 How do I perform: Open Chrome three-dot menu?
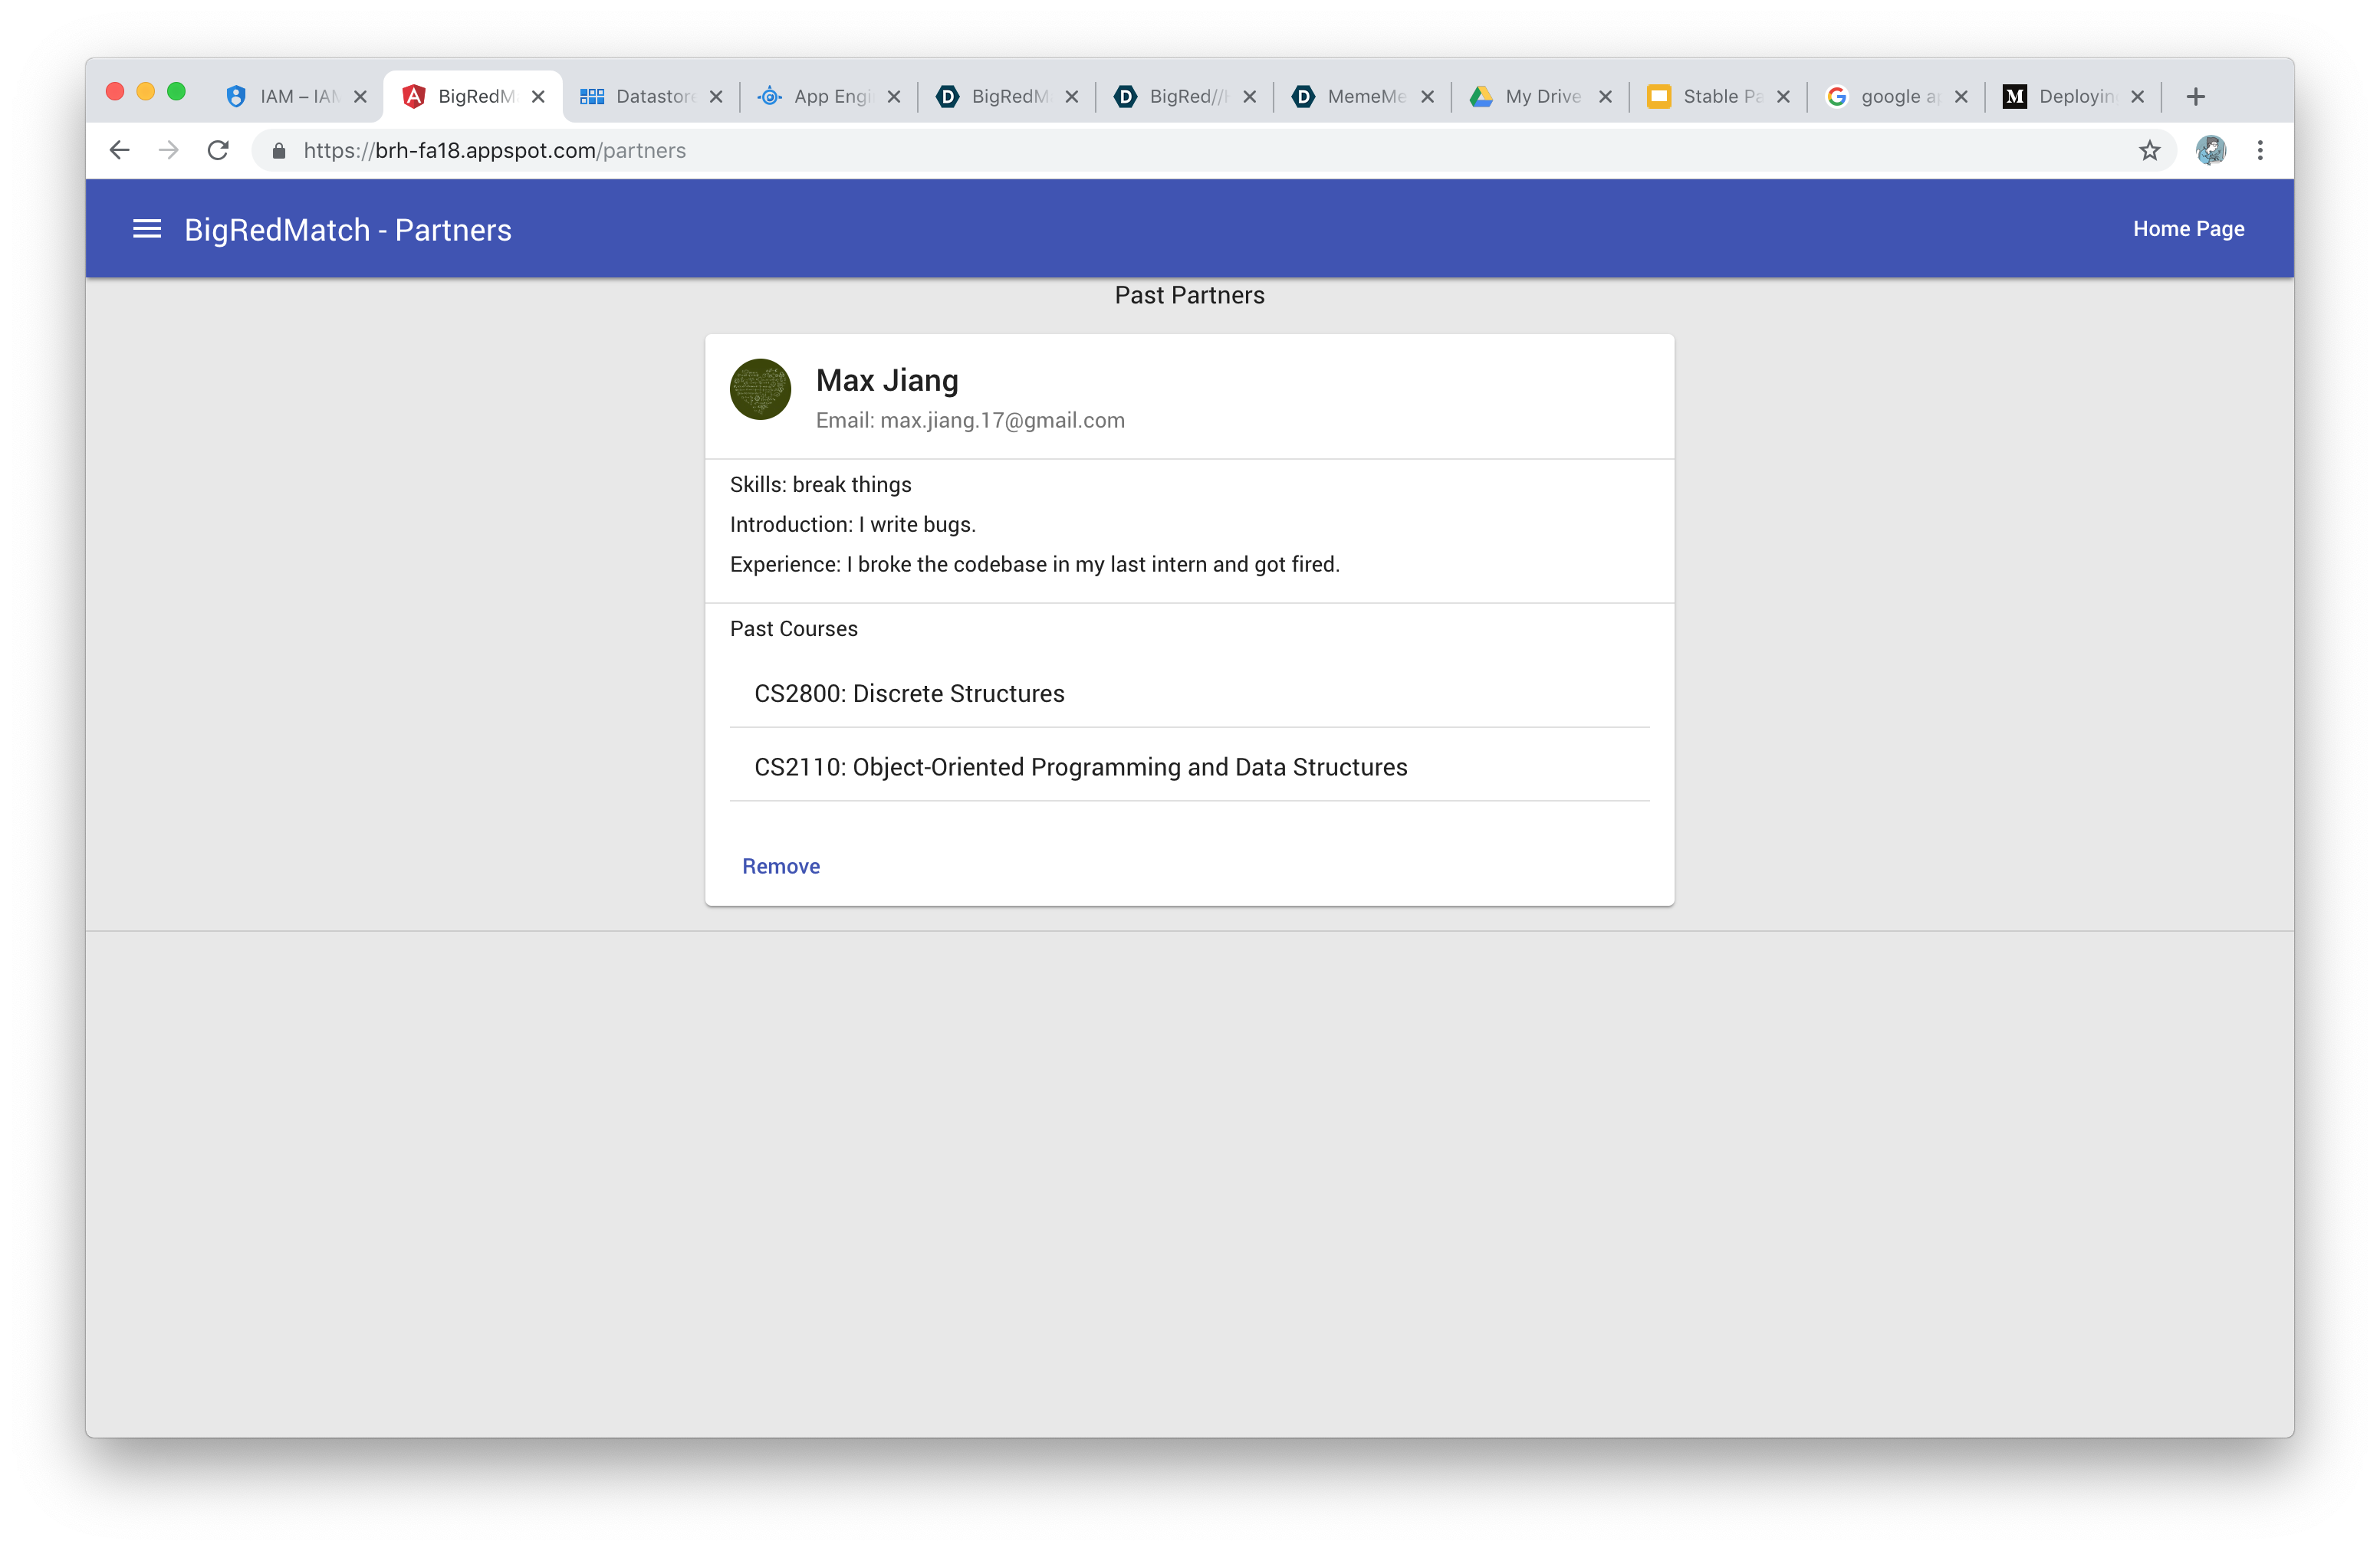[x=2259, y=151]
